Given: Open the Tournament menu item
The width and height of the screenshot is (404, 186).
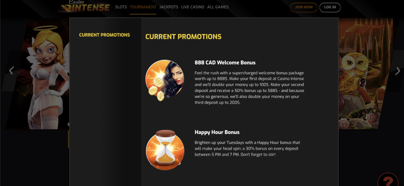Looking at the screenshot, I should click(x=143, y=7).
